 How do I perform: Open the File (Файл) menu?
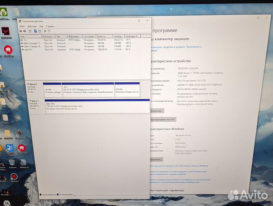click(22, 26)
